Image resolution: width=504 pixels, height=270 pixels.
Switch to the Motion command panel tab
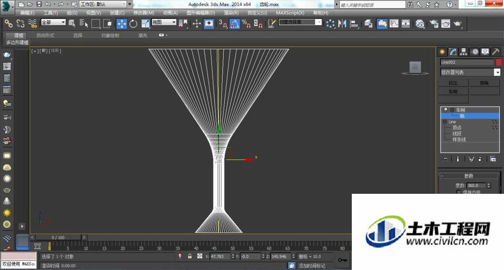point(474,52)
